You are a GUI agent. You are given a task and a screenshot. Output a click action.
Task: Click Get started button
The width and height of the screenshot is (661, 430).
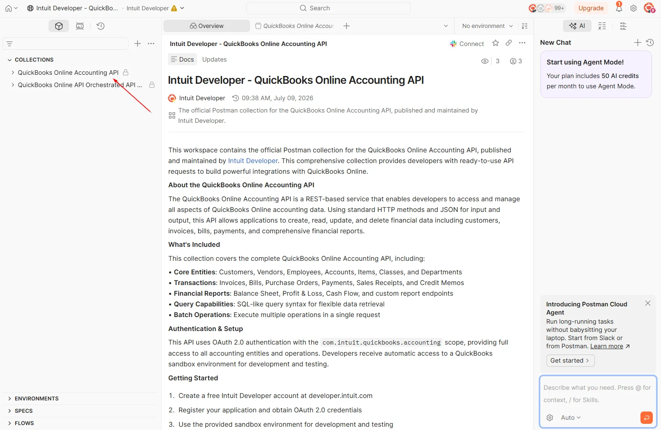(x=570, y=361)
